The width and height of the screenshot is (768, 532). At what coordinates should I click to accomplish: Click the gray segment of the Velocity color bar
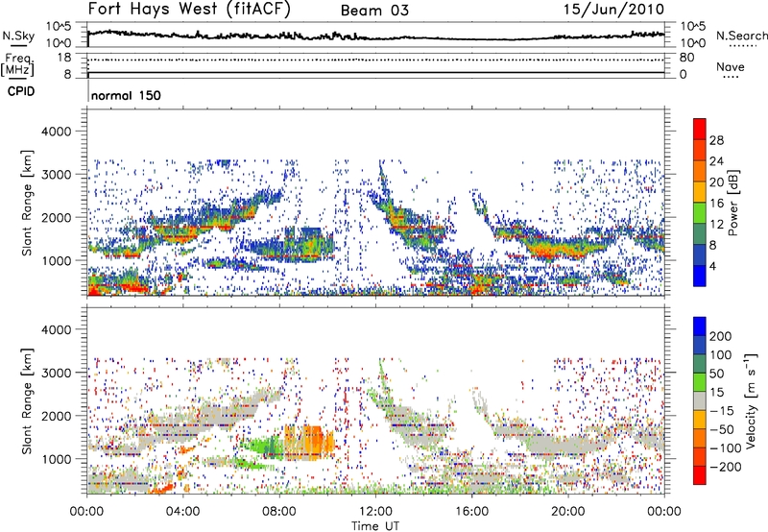(700, 401)
